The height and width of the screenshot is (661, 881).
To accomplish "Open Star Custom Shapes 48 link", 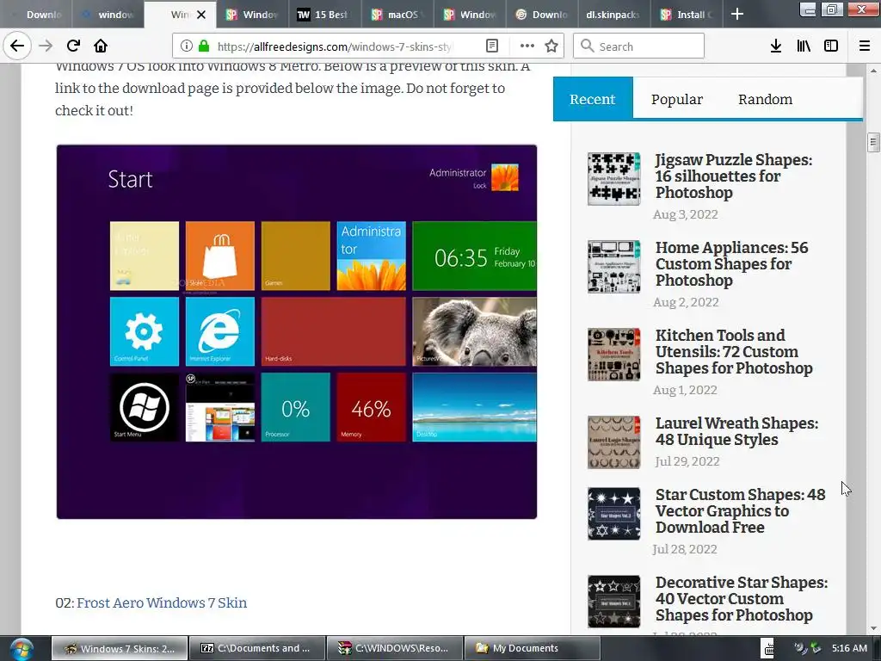I will [x=740, y=510].
